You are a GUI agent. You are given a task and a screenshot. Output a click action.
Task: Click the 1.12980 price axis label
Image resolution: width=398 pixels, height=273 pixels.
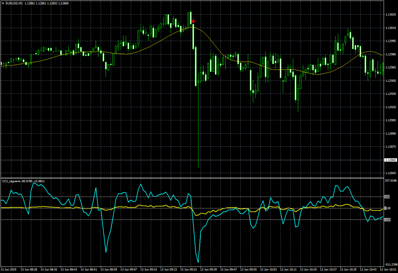391,54
